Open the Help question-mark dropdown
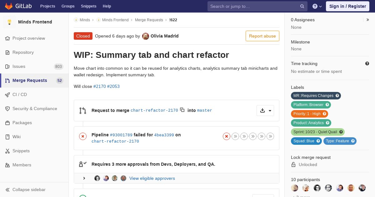Viewport: 375px width, 197px height. point(317,6)
